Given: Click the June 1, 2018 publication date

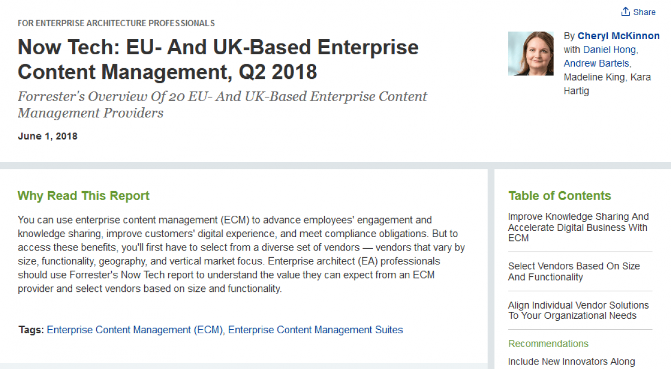Looking at the screenshot, I should tap(48, 136).
